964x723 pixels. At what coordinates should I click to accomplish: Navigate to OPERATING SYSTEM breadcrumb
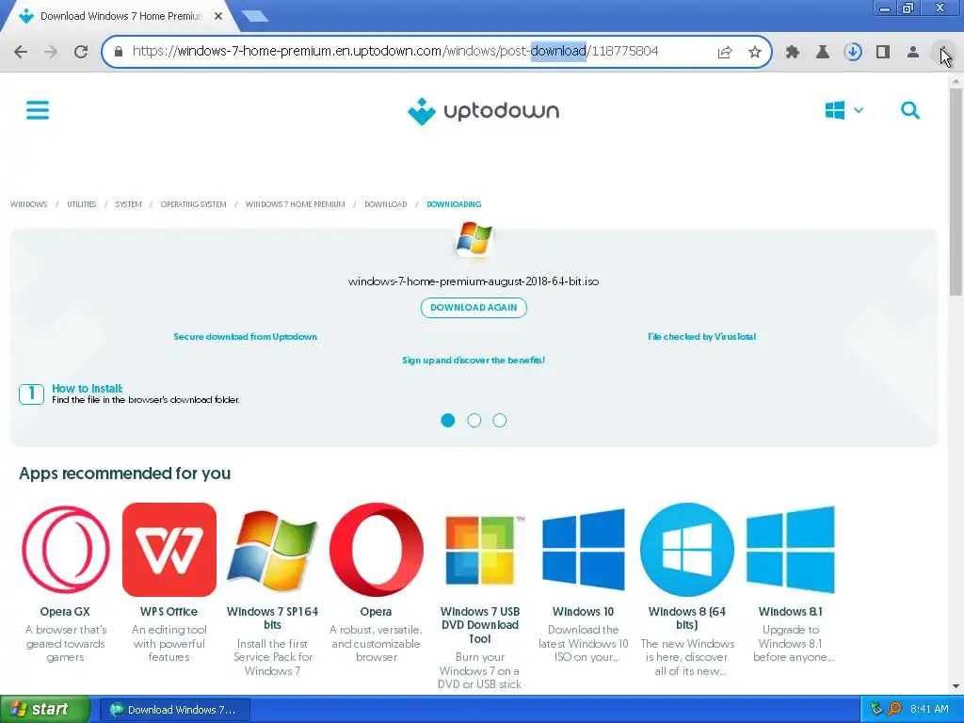(194, 204)
